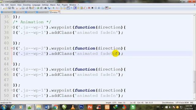Open the Settings menu
This screenshot has width=196, height=110.
(45, 5)
